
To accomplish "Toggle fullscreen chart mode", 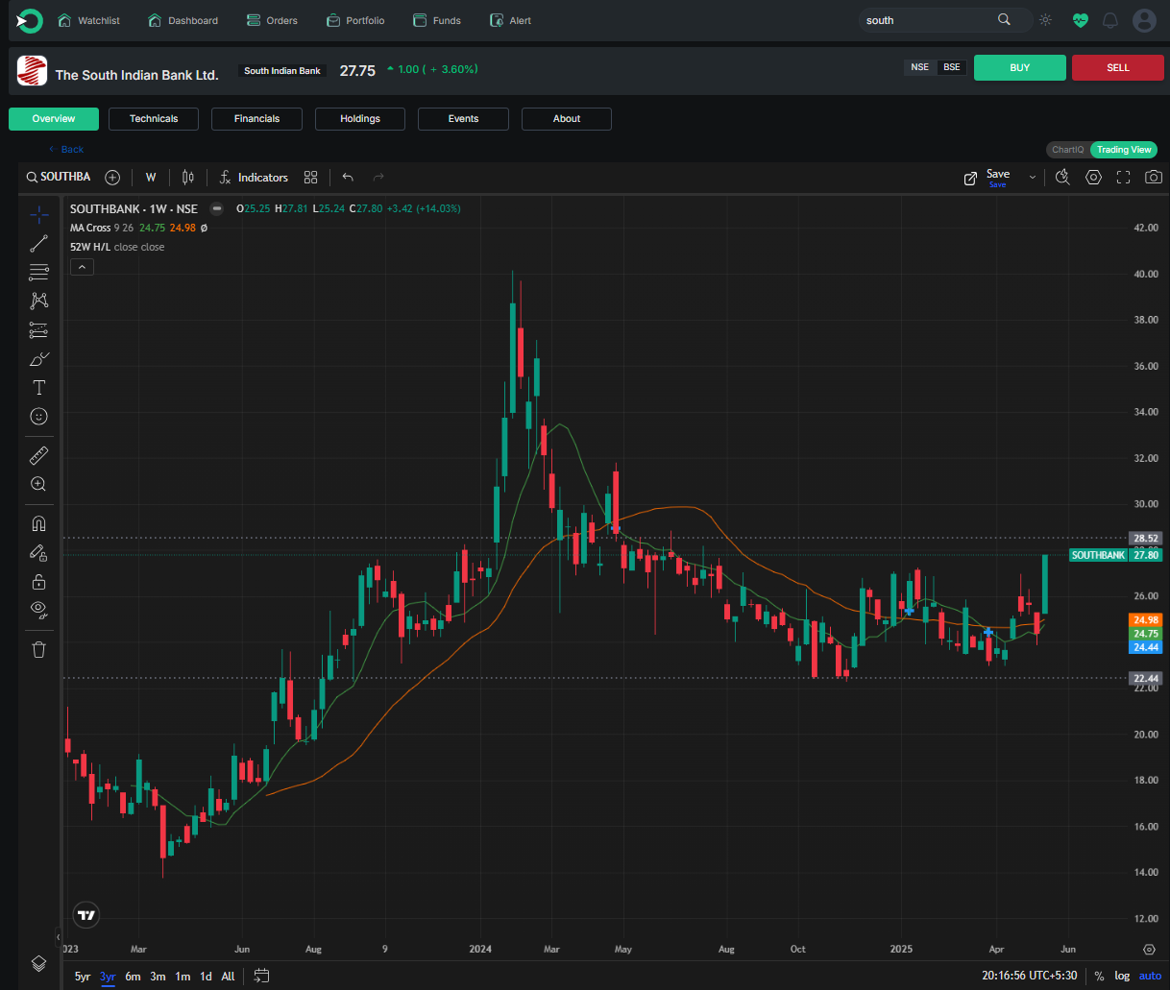I will click(1123, 177).
